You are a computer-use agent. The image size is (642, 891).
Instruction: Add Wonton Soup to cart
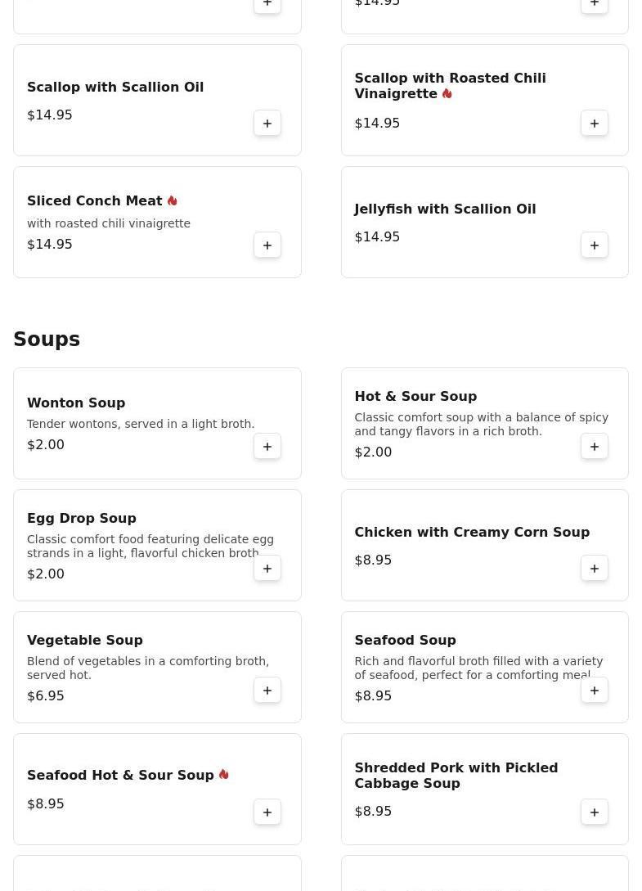click(x=267, y=447)
